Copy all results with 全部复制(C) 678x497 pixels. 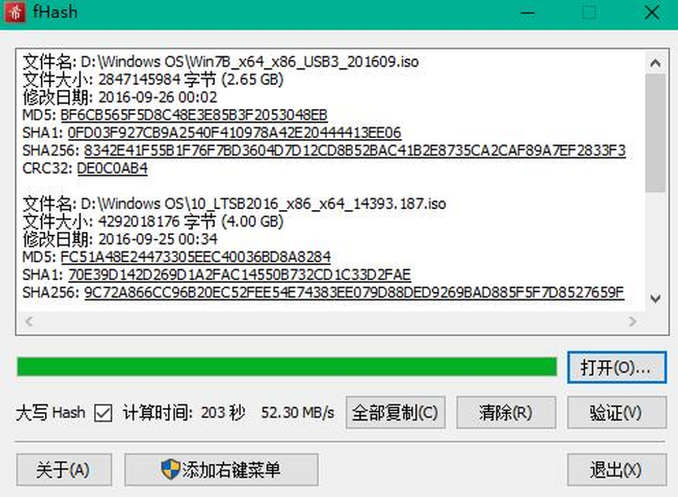coord(395,412)
